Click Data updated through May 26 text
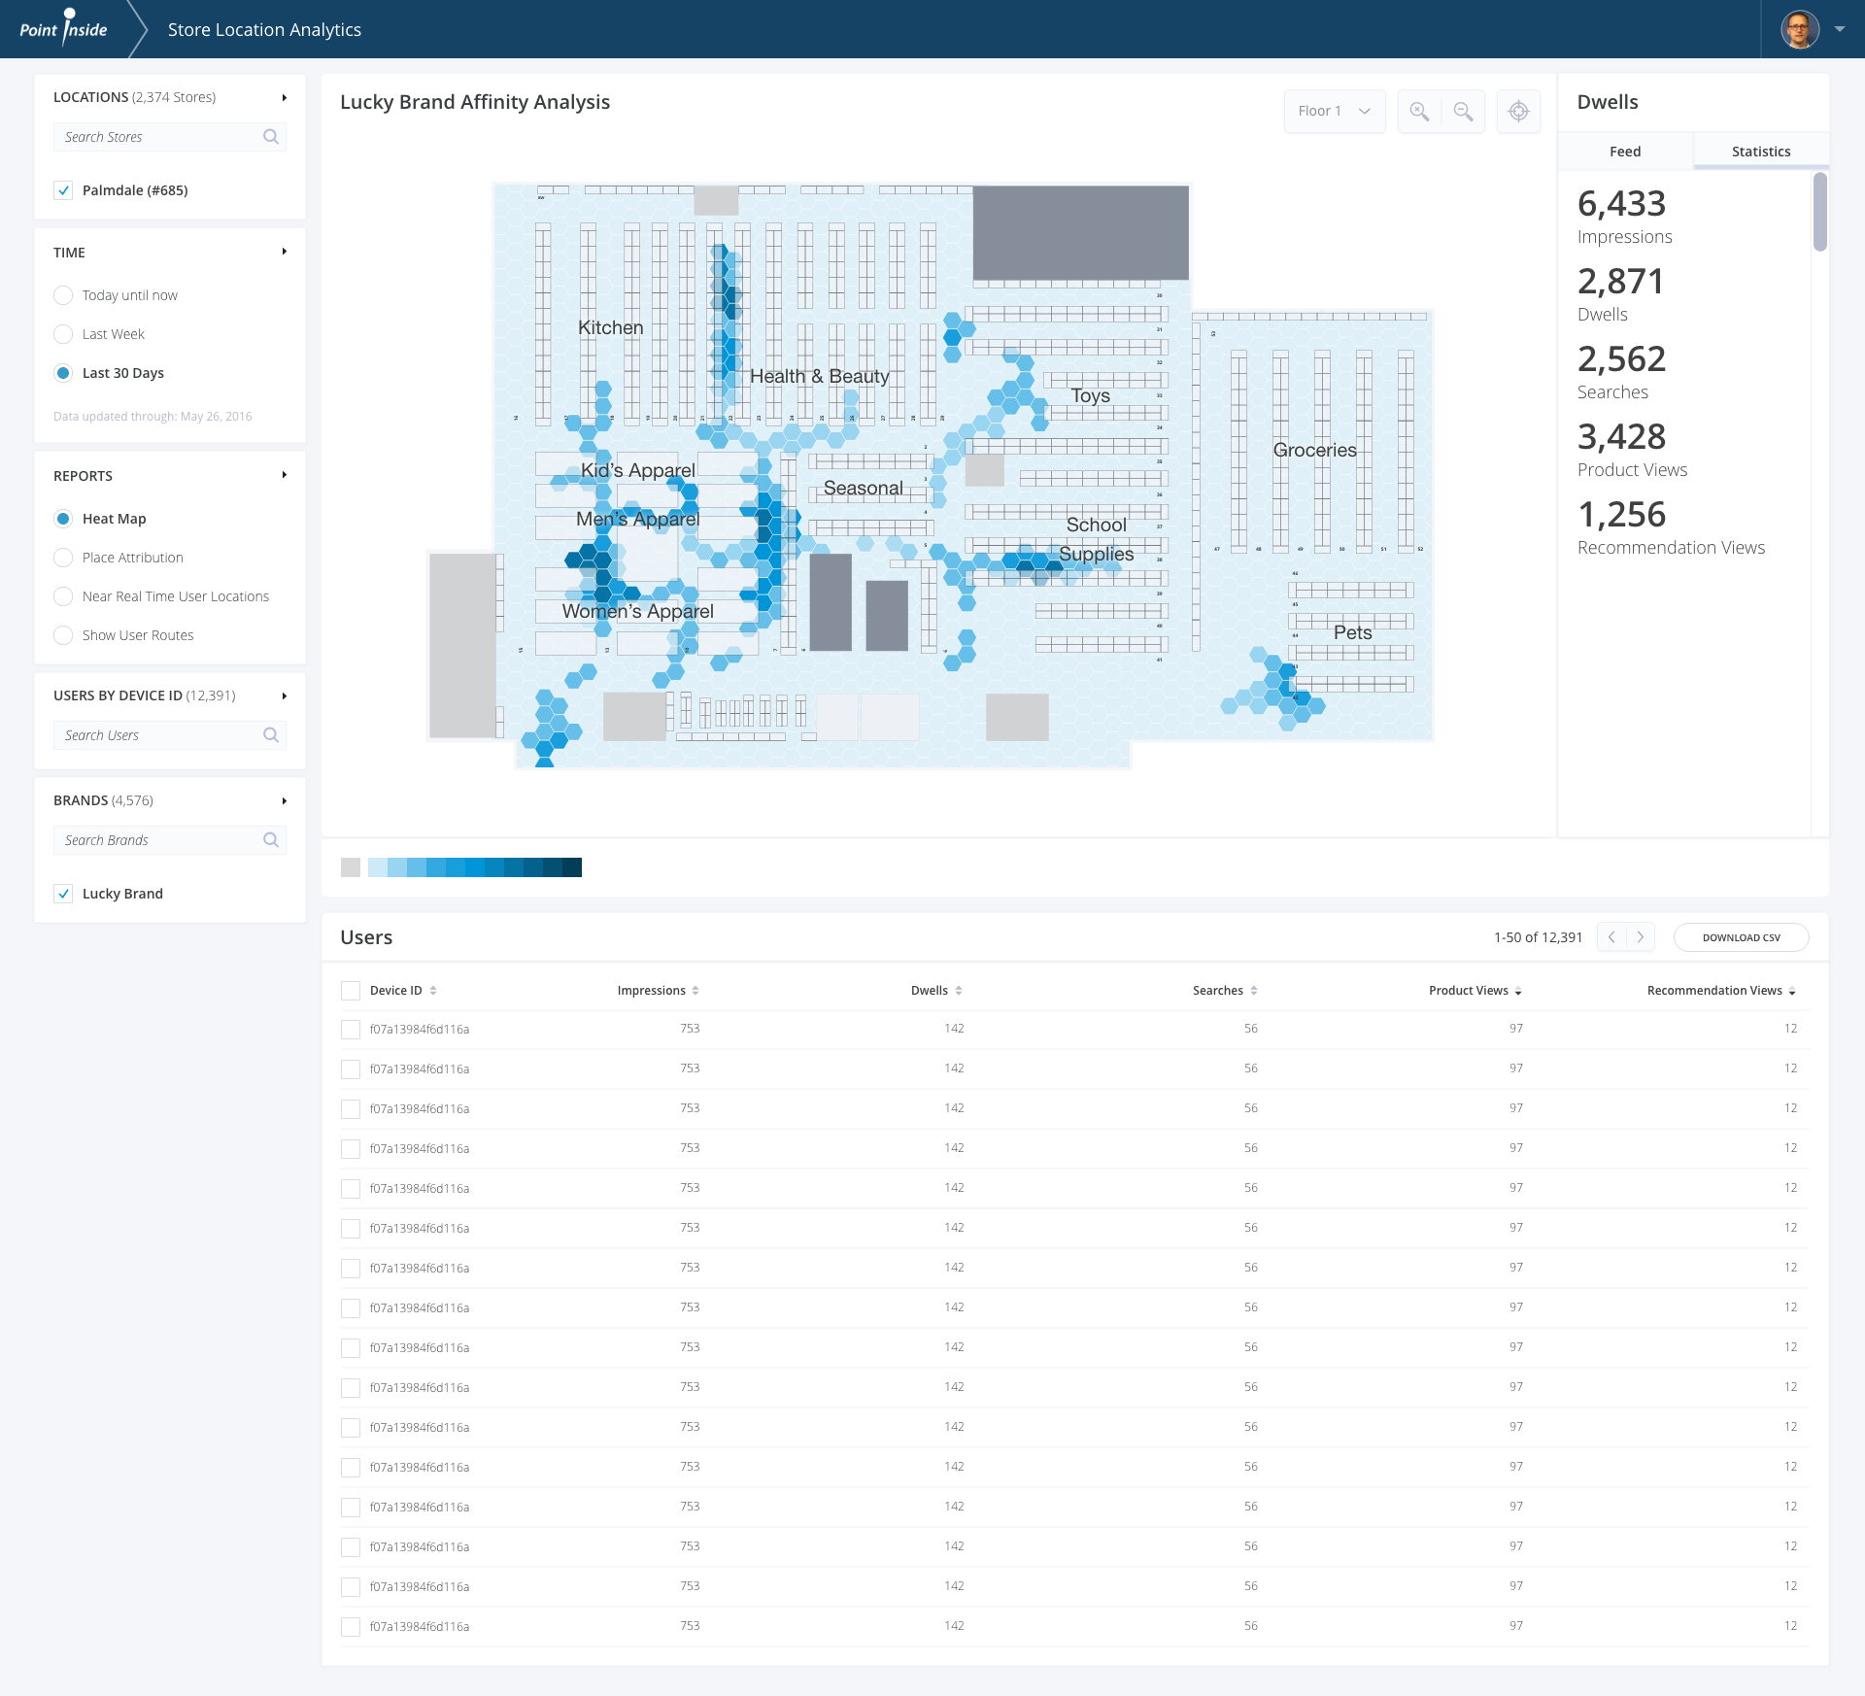 153,417
